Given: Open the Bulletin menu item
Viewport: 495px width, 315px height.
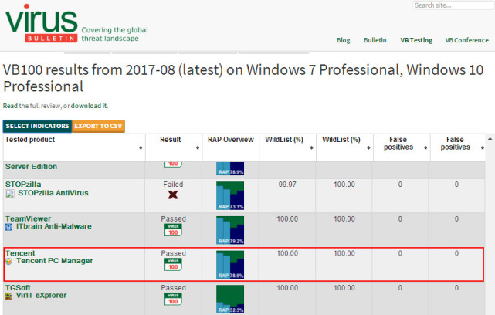Looking at the screenshot, I should pos(375,40).
